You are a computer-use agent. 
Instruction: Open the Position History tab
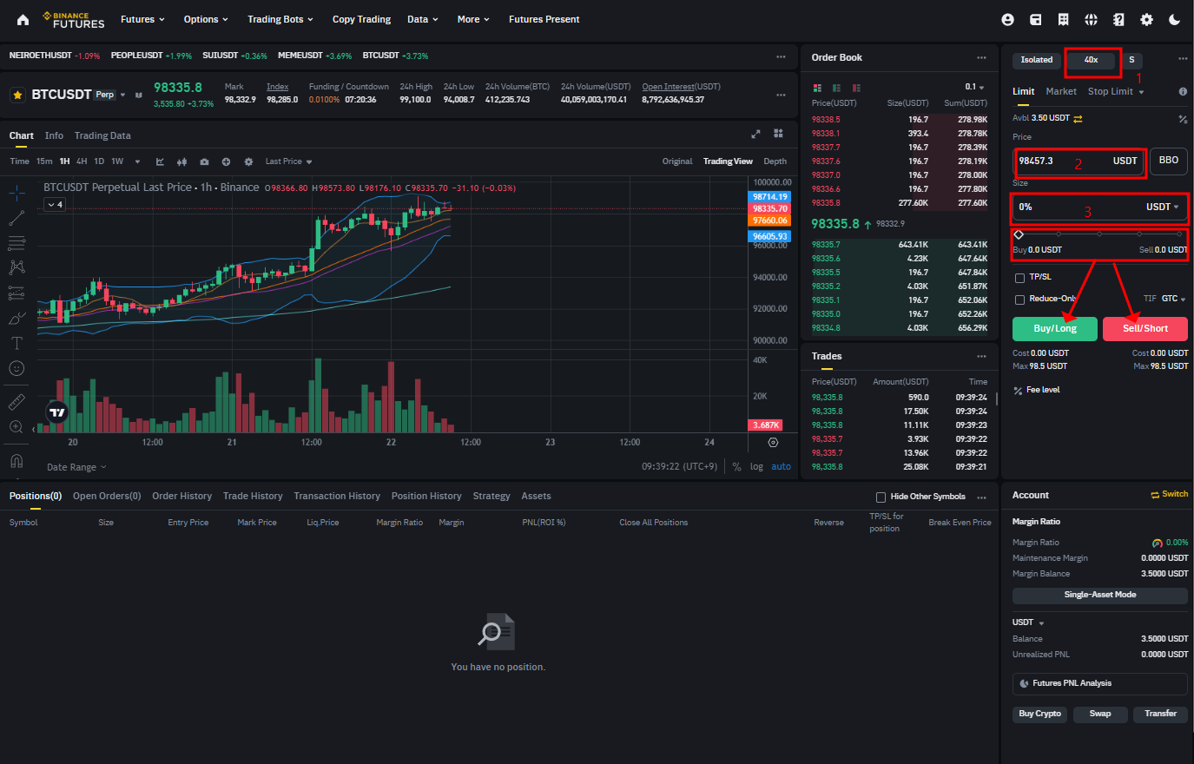(x=426, y=496)
